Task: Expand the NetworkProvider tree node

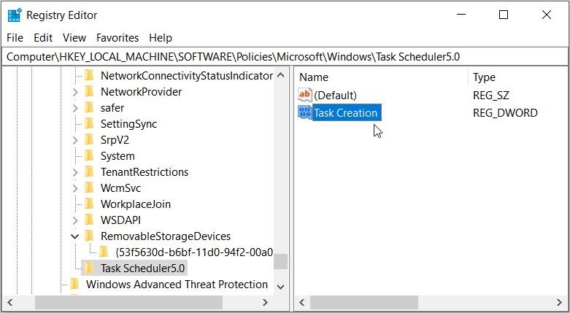Action: (x=75, y=92)
